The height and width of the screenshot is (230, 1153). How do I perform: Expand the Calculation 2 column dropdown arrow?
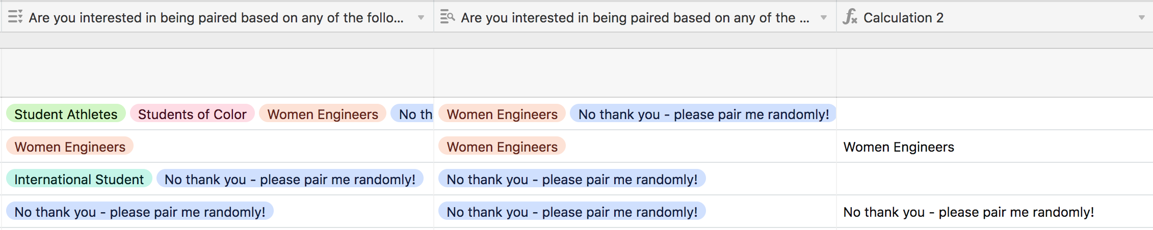[x=1141, y=18]
